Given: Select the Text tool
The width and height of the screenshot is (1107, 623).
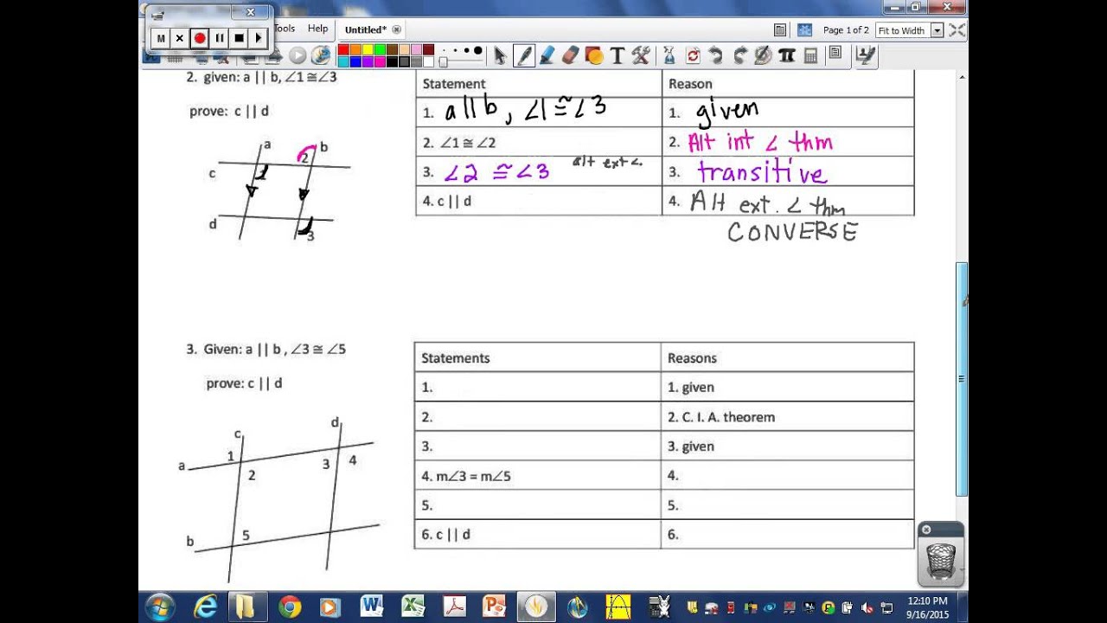Looking at the screenshot, I should click(617, 55).
